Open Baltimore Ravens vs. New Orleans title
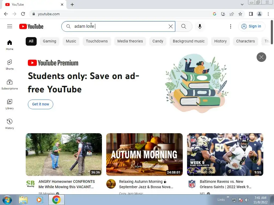This screenshot has height=205, width=274. point(225,184)
